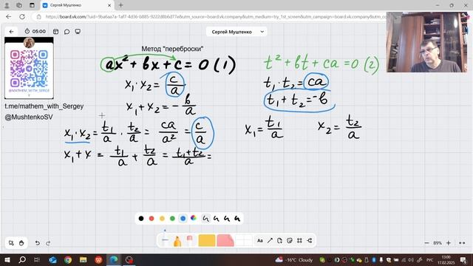Open the board templates panel icon

pyautogui.click(x=56, y=31)
